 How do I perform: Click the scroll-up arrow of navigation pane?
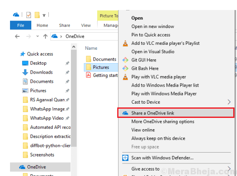74,47
